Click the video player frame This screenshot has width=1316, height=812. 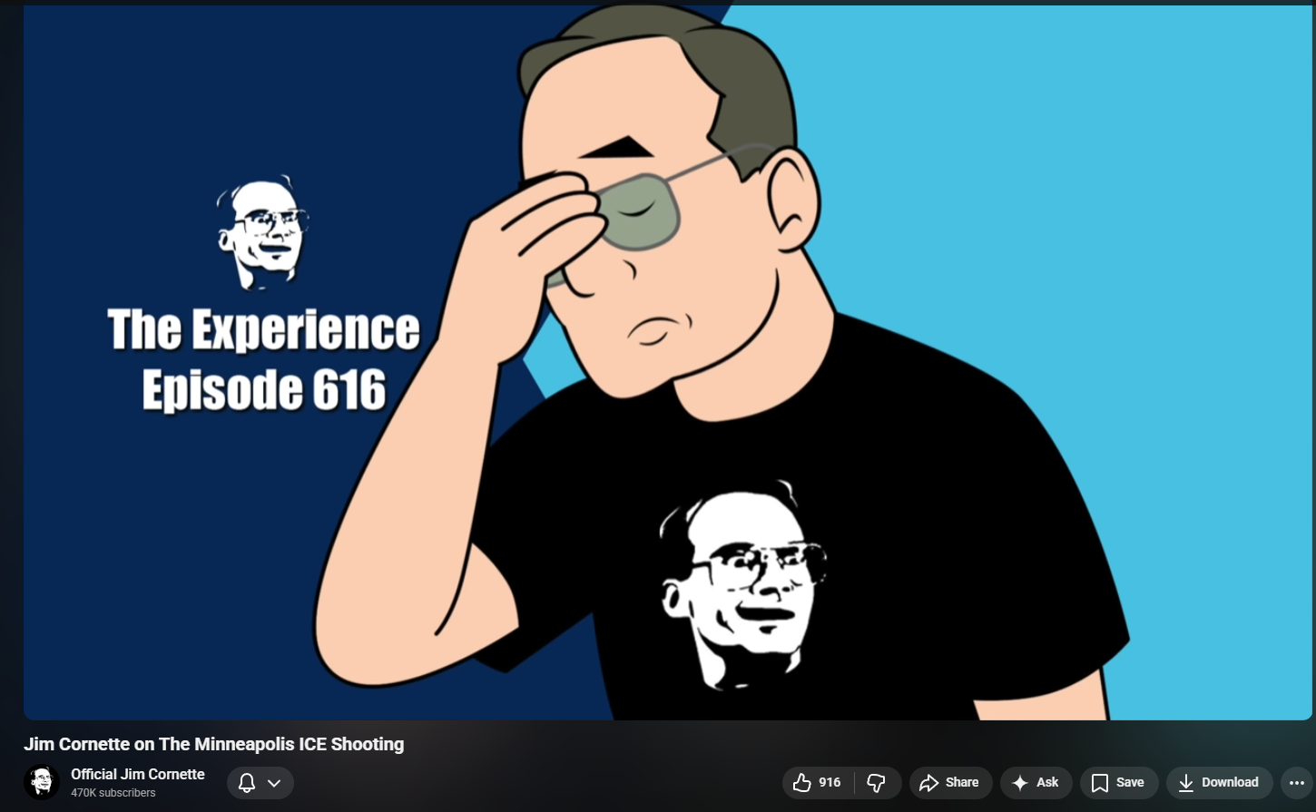(x=668, y=362)
